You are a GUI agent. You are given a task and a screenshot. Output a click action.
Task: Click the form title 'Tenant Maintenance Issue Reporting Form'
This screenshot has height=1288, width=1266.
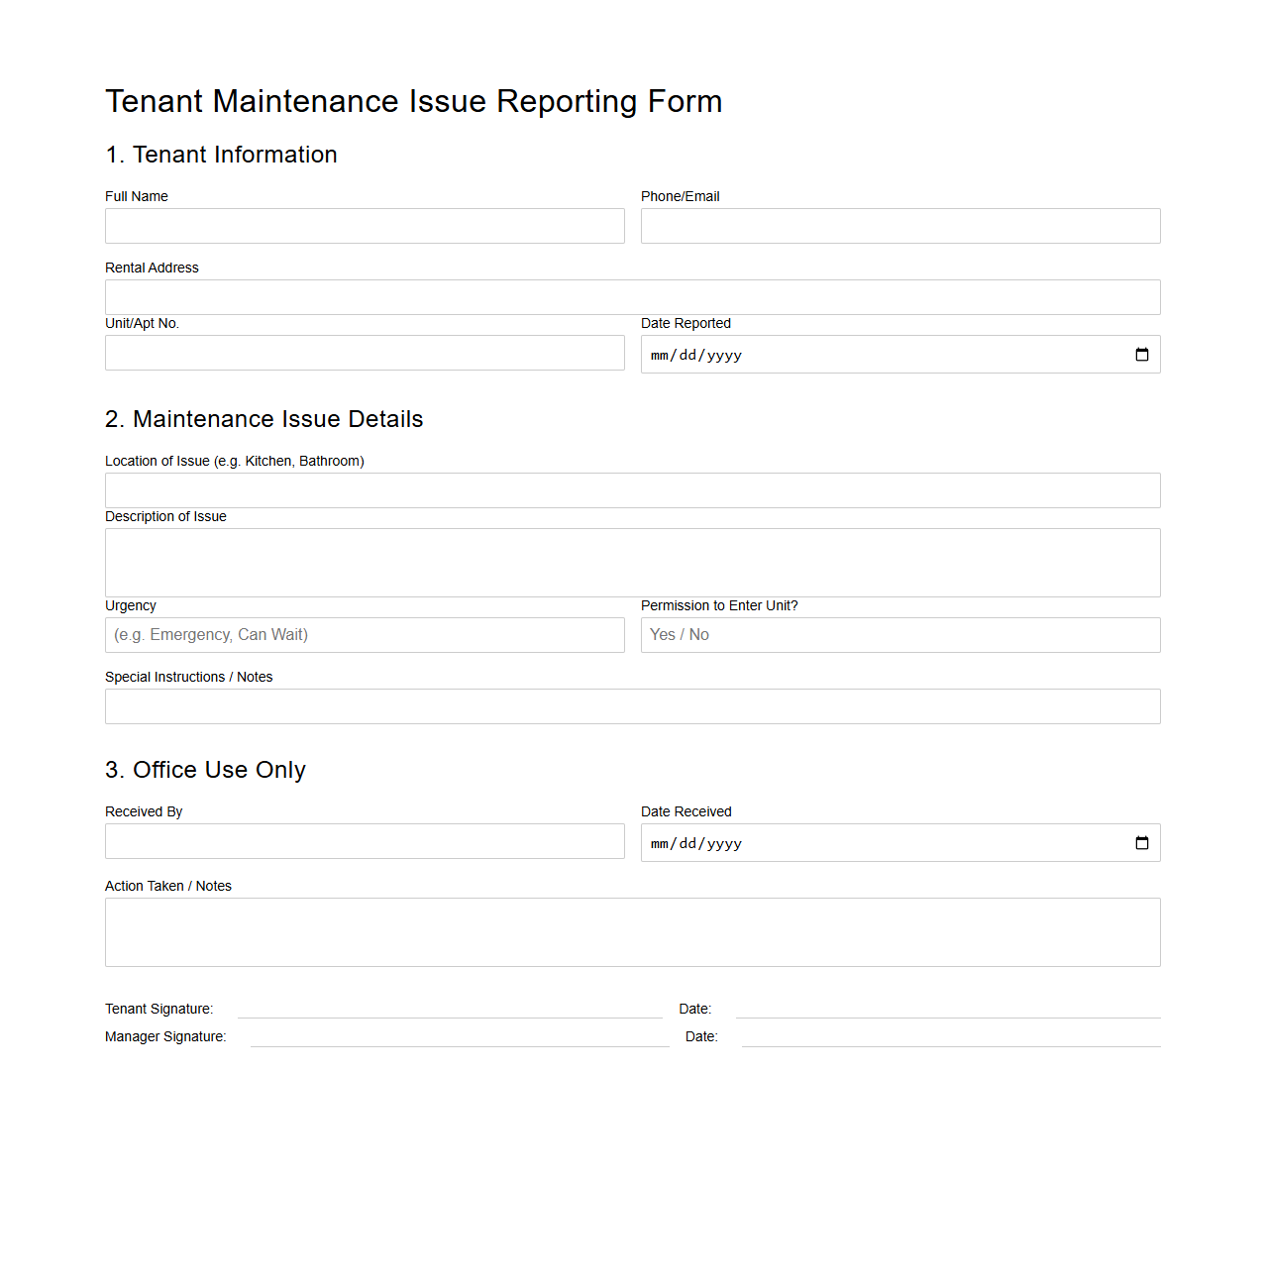pos(414,100)
